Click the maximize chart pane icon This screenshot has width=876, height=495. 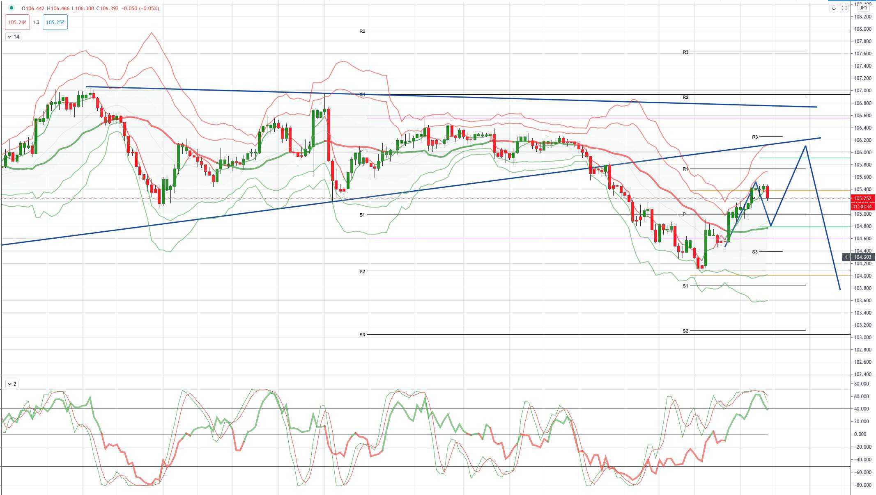pos(844,8)
